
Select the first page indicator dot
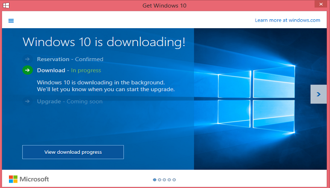pyautogui.click(x=155, y=180)
